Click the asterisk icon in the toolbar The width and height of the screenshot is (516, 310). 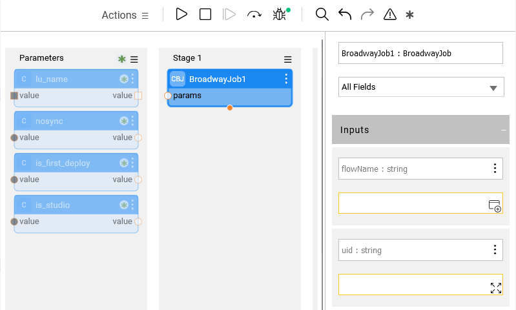point(409,14)
